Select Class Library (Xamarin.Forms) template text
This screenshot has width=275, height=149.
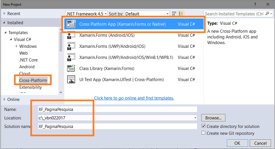tap(107, 68)
